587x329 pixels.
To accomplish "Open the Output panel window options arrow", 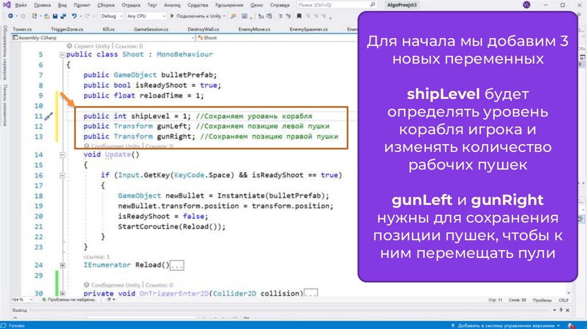I will coord(554,310).
